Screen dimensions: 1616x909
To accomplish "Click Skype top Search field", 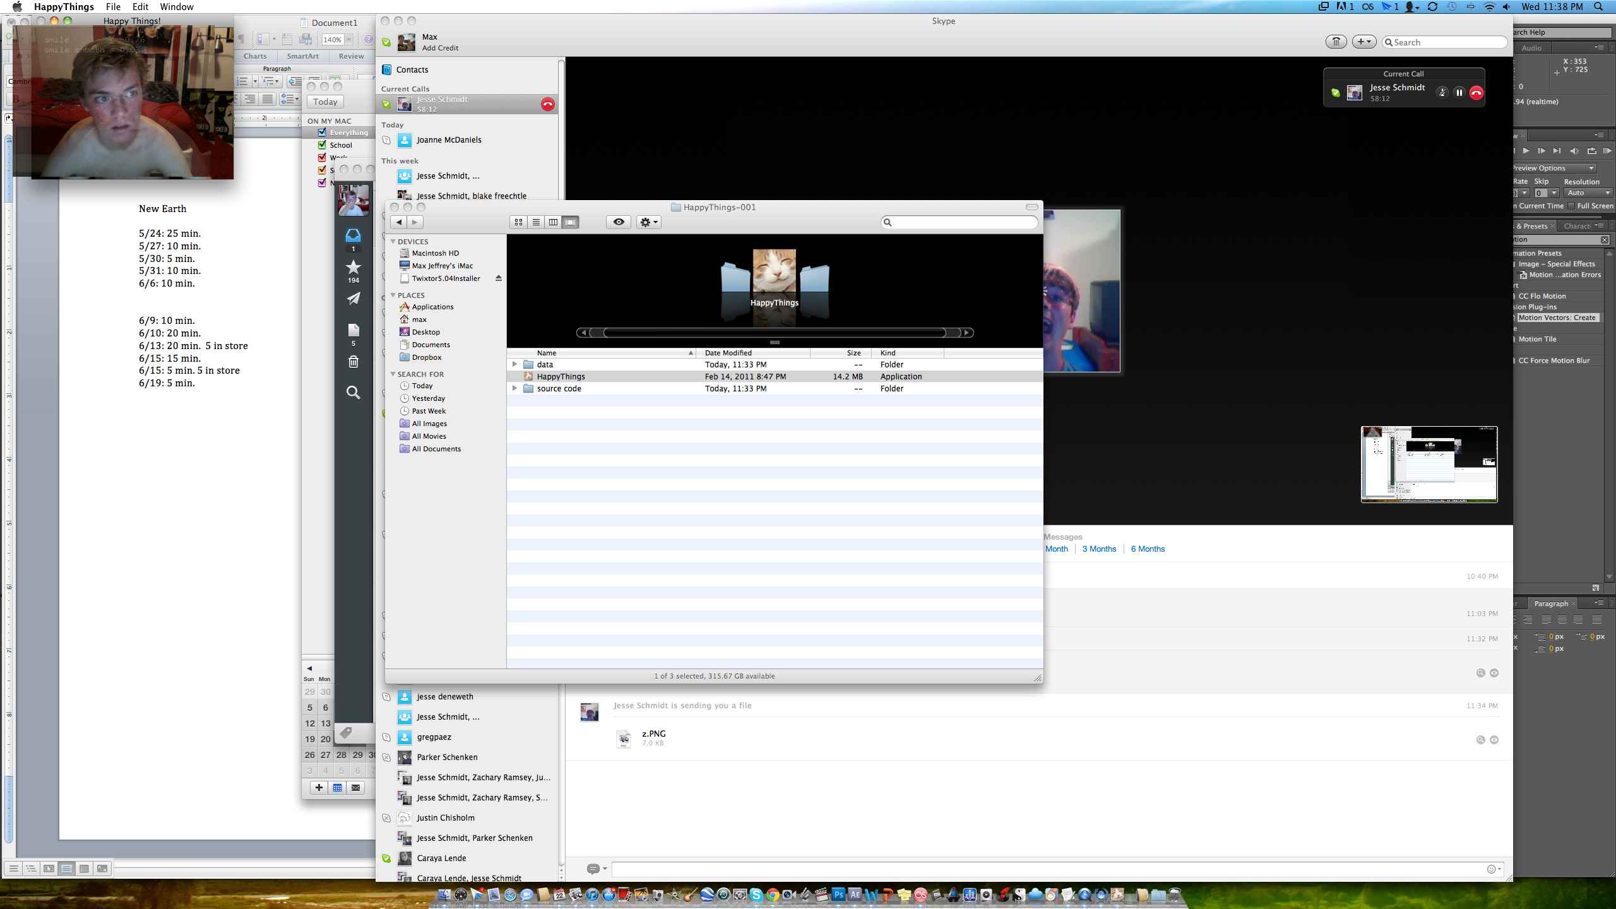I will [x=1444, y=42].
